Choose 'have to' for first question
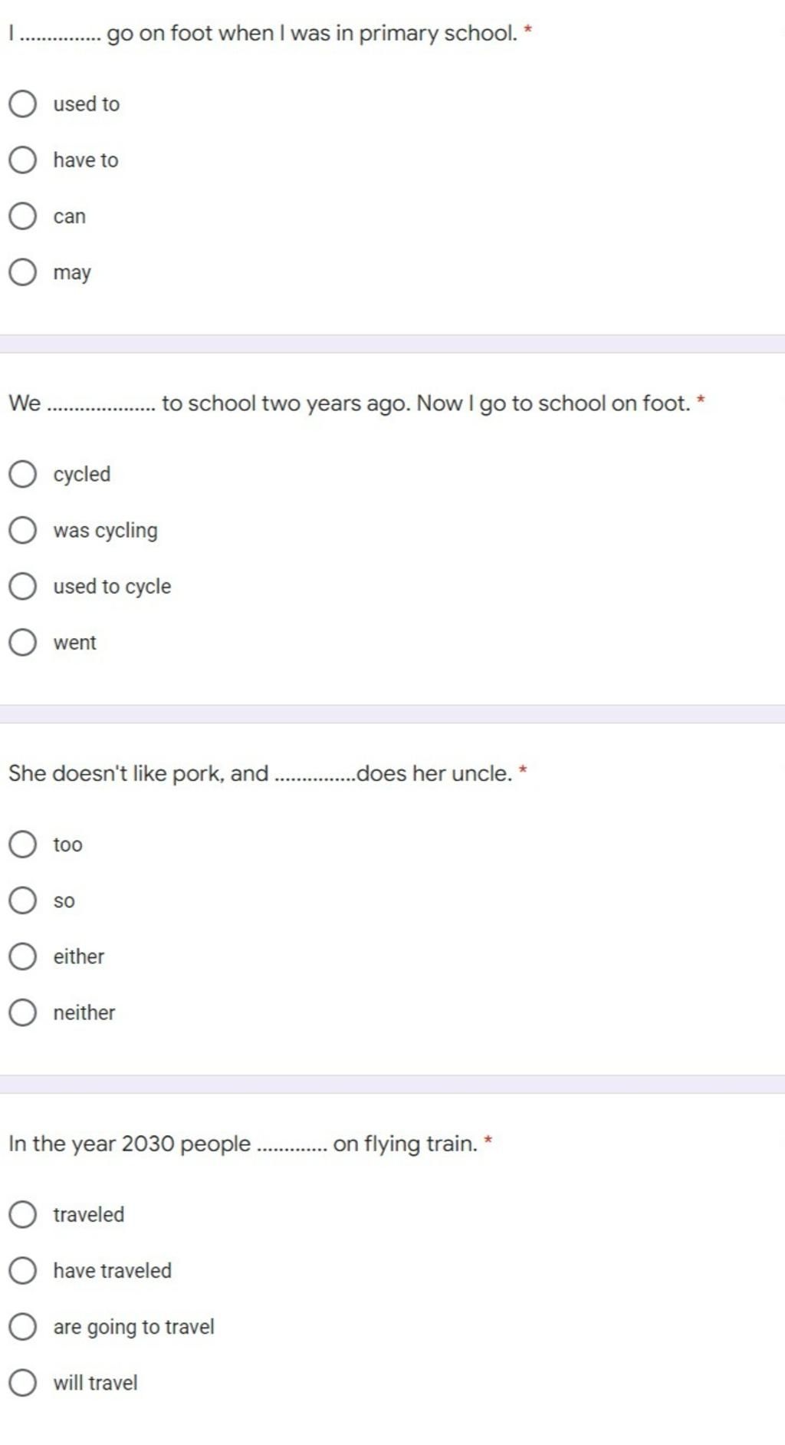This screenshot has width=785, height=1445. point(23,160)
